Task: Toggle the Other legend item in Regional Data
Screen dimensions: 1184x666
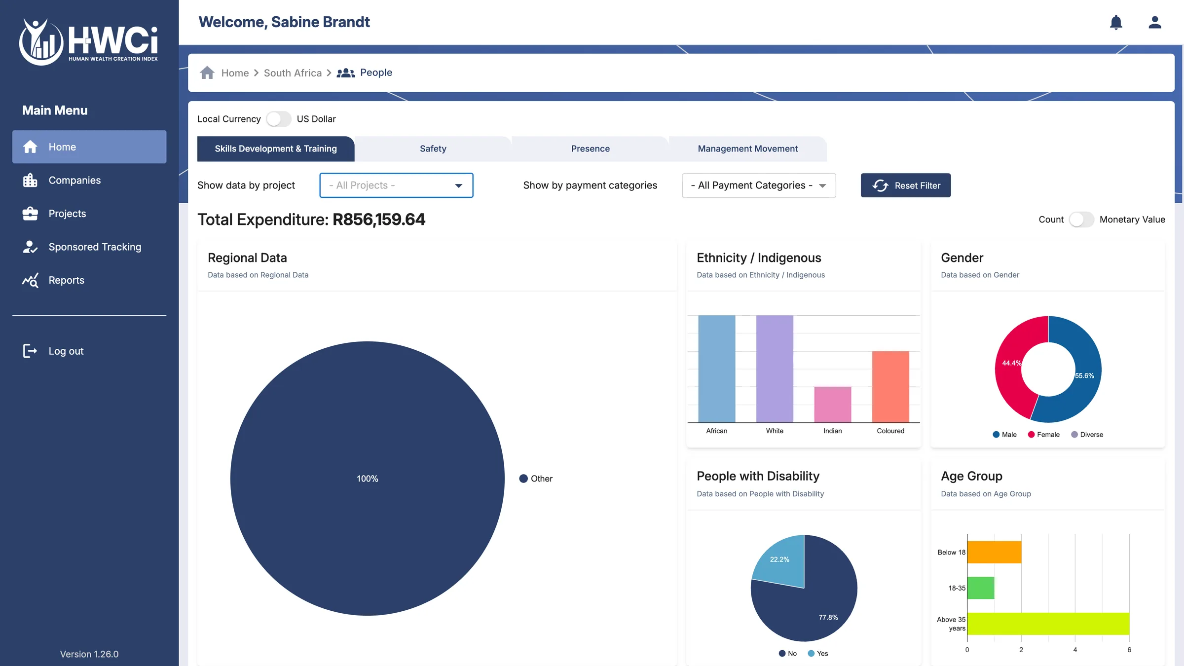Action: point(536,479)
